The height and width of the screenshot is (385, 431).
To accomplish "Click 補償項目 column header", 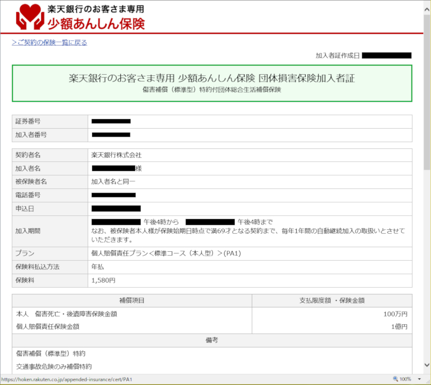I will pos(132,301).
